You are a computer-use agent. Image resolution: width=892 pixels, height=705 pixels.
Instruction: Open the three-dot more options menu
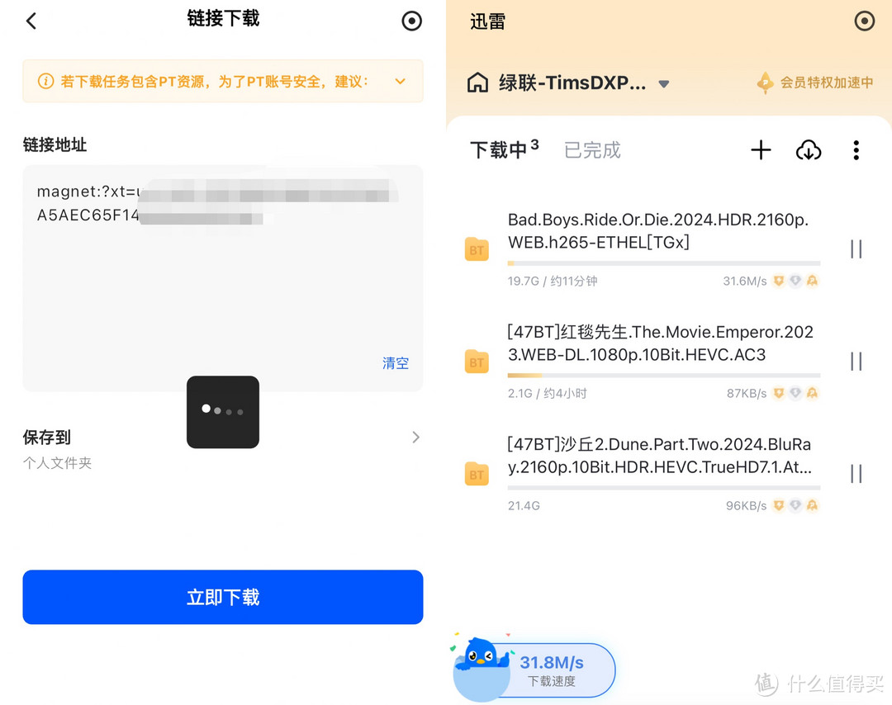856,149
